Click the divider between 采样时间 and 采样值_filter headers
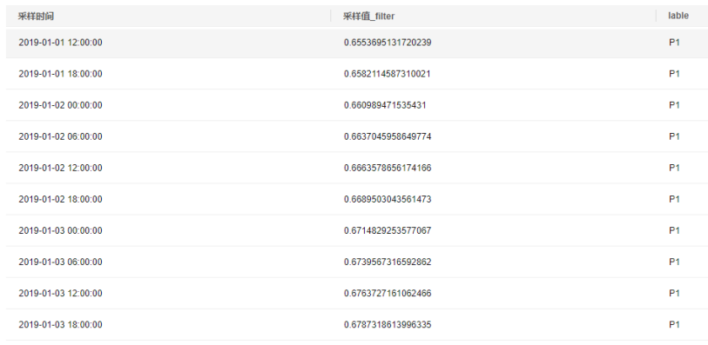This screenshot has width=708, height=345. [x=331, y=17]
